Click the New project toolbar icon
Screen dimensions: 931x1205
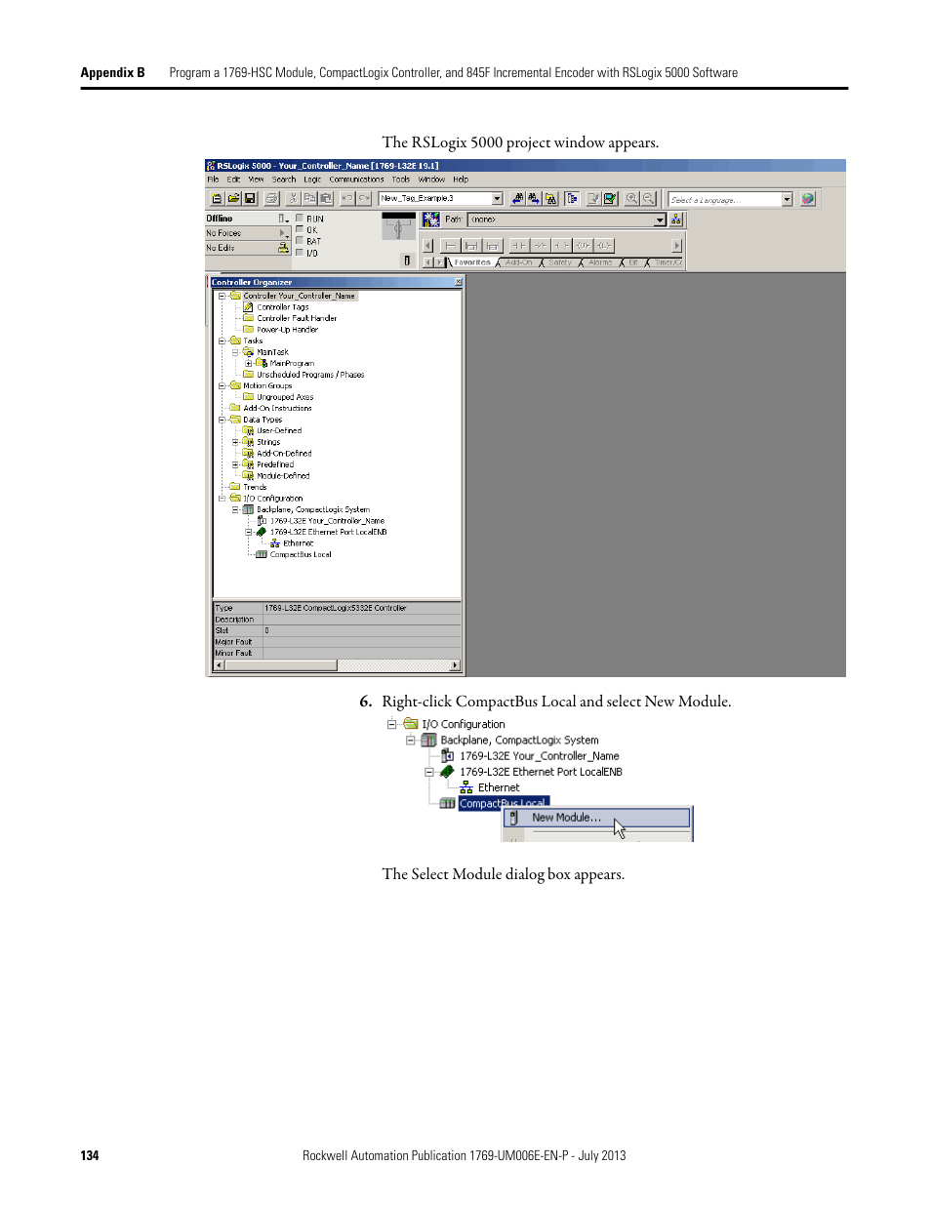(x=218, y=198)
